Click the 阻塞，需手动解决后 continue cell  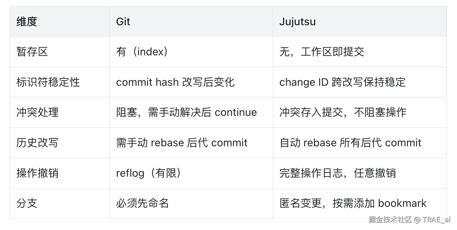pos(186,112)
